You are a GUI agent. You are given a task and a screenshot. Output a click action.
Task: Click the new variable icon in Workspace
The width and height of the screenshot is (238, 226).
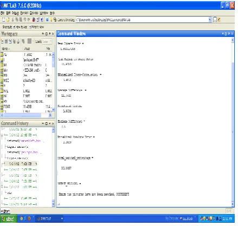point(2,41)
